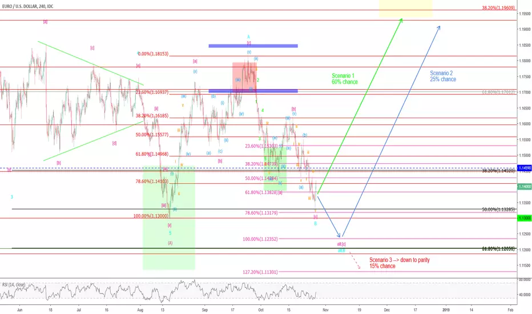This screenshot has height=314, width=532.
Task: Click 1.18000 on the price axis
Action: point(525,61)
